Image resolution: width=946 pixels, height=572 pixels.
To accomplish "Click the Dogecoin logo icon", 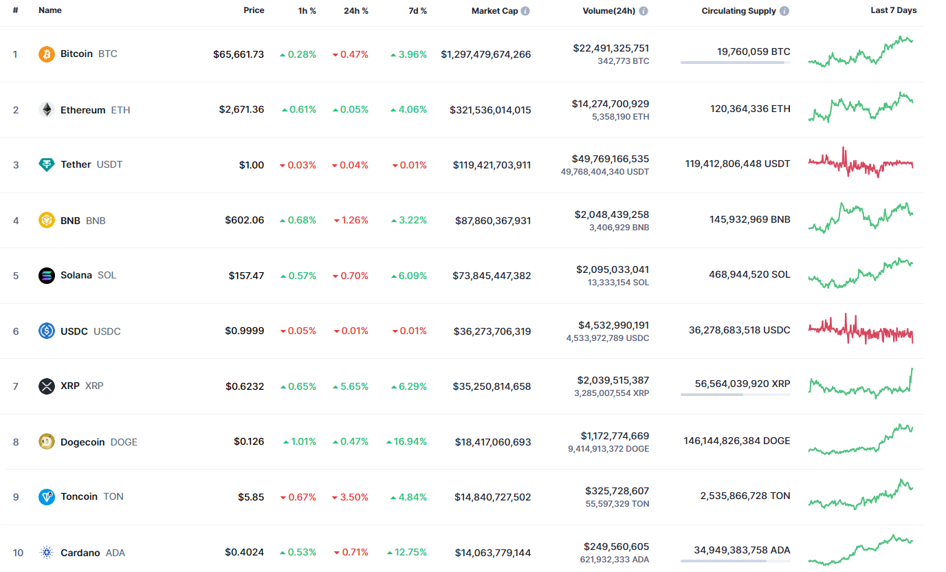I will (x=47, y=441).
